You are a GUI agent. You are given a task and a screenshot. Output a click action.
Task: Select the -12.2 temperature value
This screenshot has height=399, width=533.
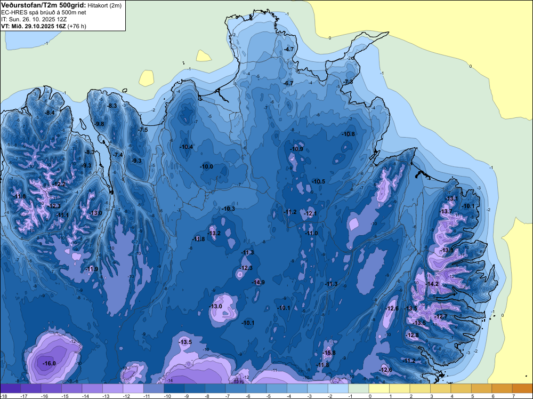59,184
